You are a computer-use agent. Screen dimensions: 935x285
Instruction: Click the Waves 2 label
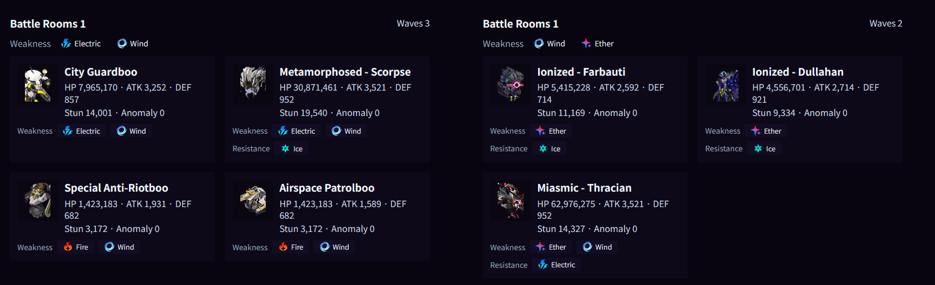(x=886, y=23)
